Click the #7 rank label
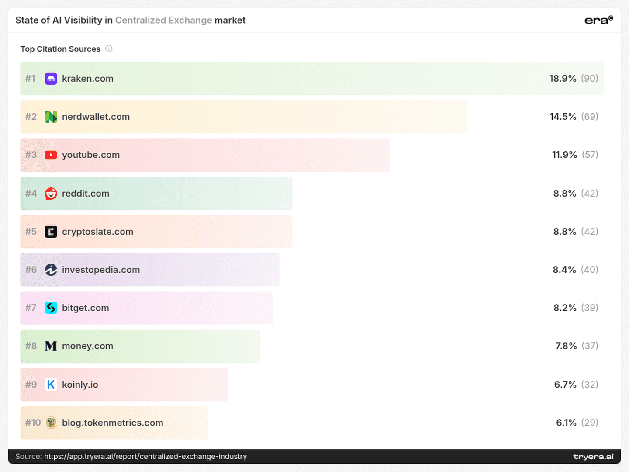Image resolution: width=629 pixels, height=472 pixels. pyautogui.click(x=31, y=308)
